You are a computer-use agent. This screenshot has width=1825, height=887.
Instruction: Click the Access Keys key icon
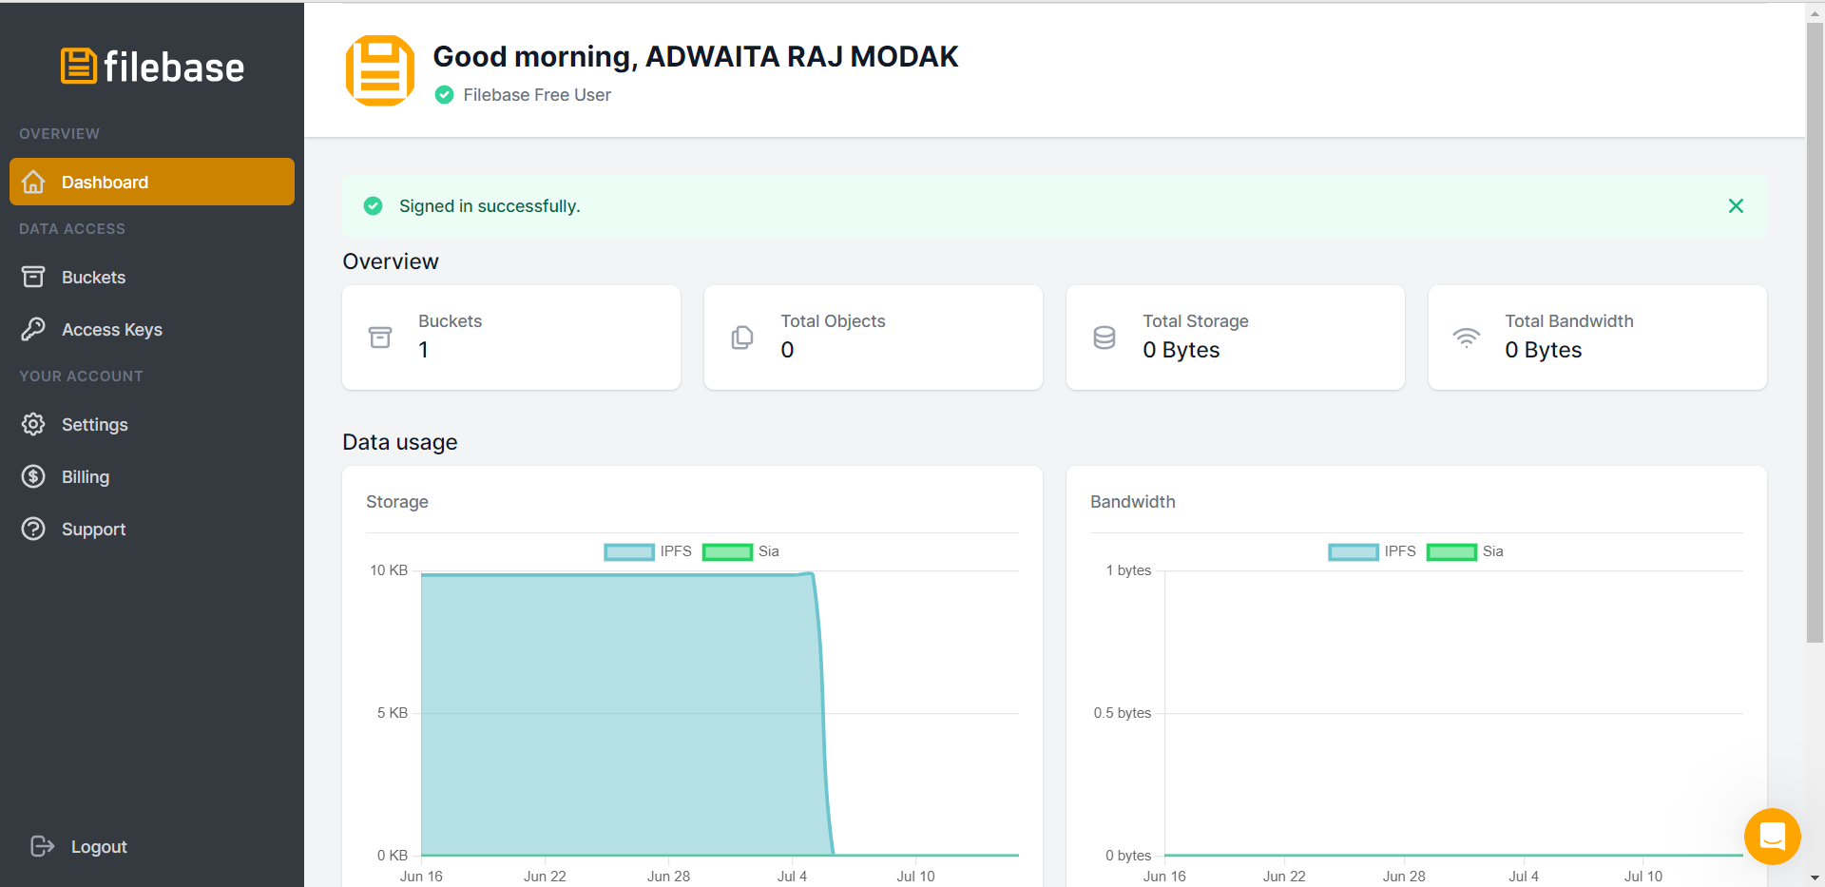point(33,329)
